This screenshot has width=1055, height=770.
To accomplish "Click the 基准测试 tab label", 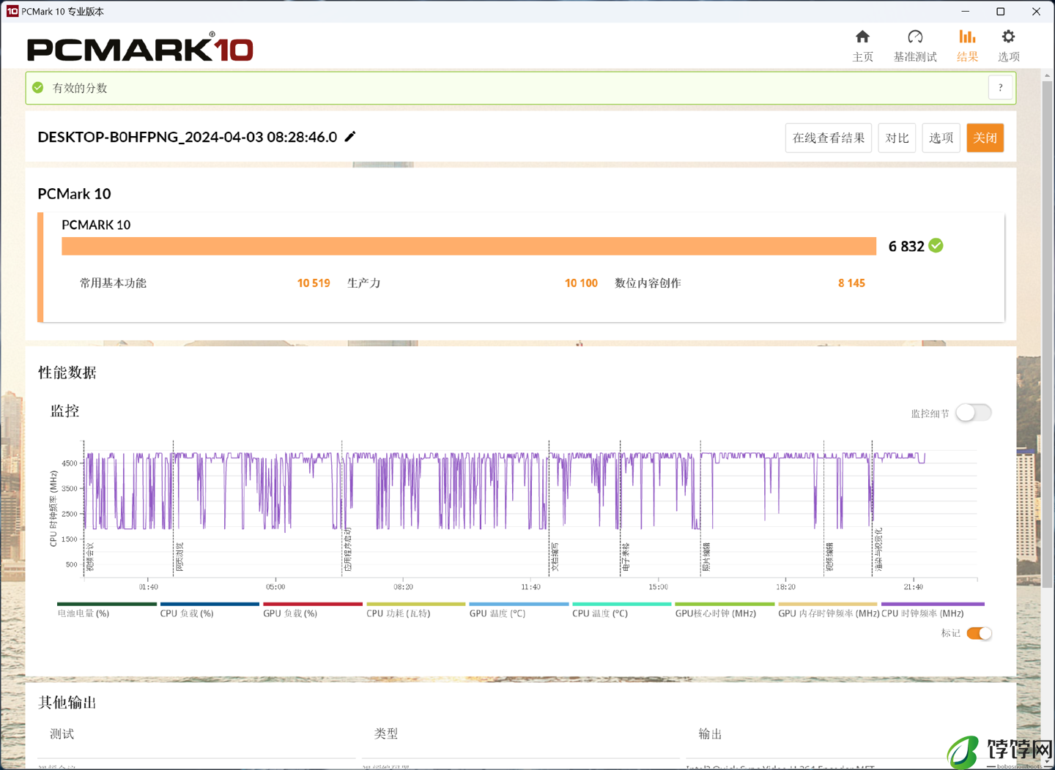I will [915, 56].
